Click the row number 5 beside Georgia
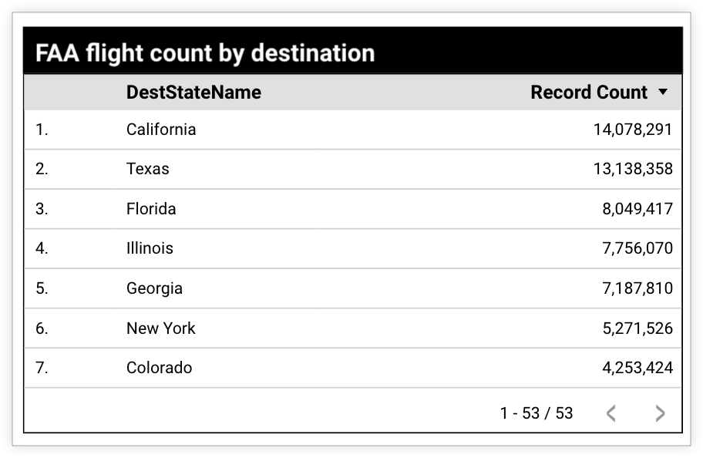 coord(42,288)
